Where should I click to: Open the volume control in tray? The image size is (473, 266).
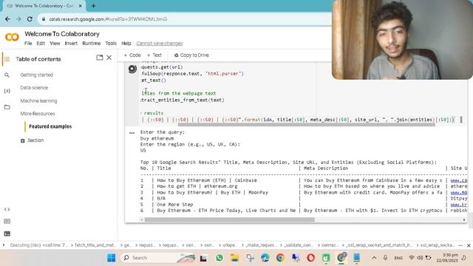tap(420, 258)
